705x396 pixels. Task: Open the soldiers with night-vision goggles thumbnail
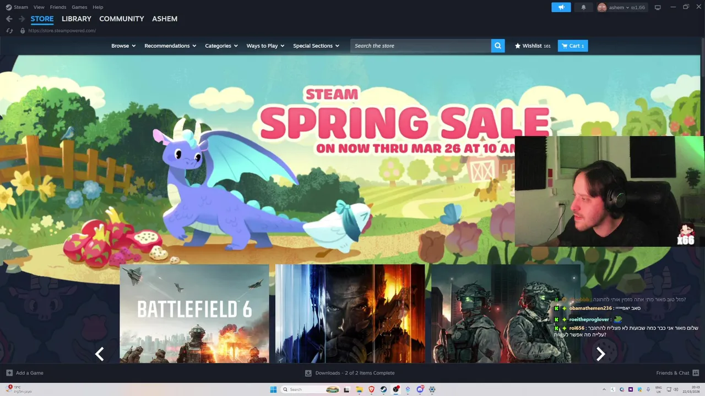pos(506,313)
